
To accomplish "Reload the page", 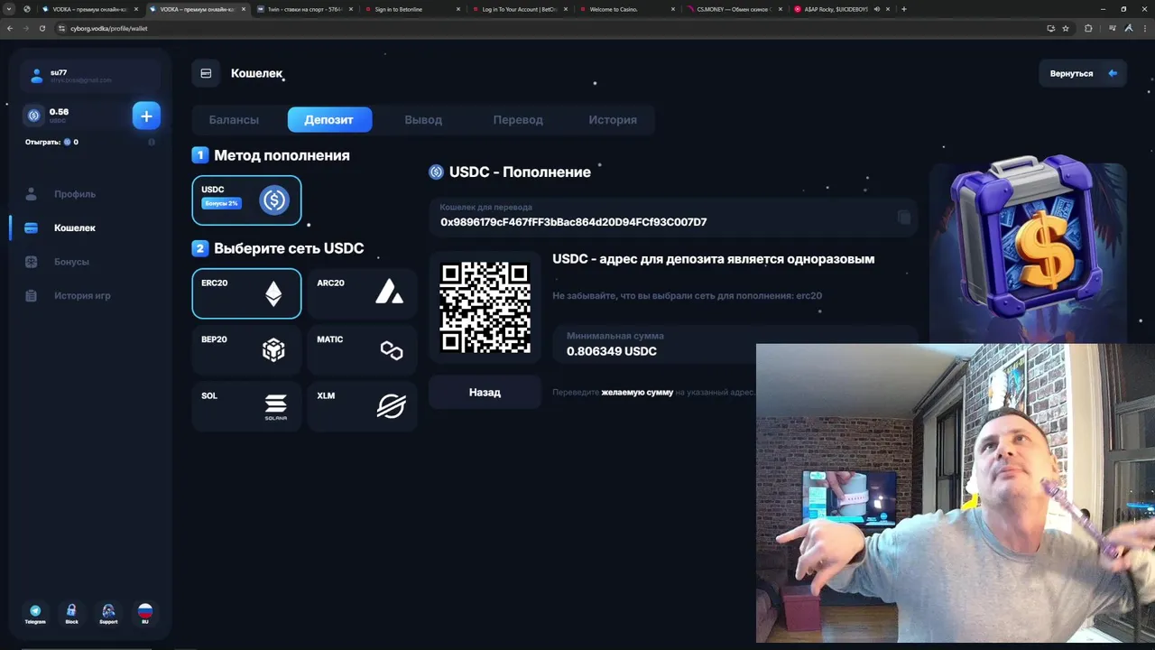I will [42, 28].
